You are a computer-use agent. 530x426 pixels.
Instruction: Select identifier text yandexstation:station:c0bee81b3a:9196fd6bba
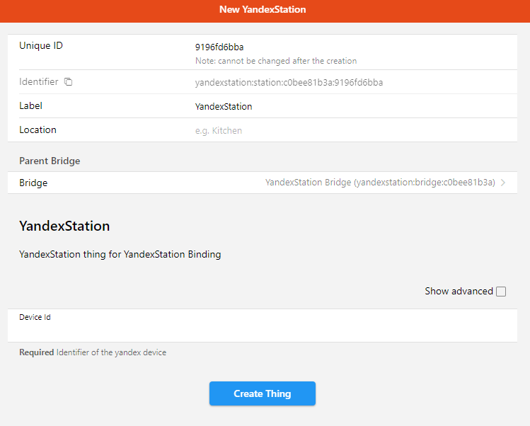pyautogui.click(x=289, y=83)
